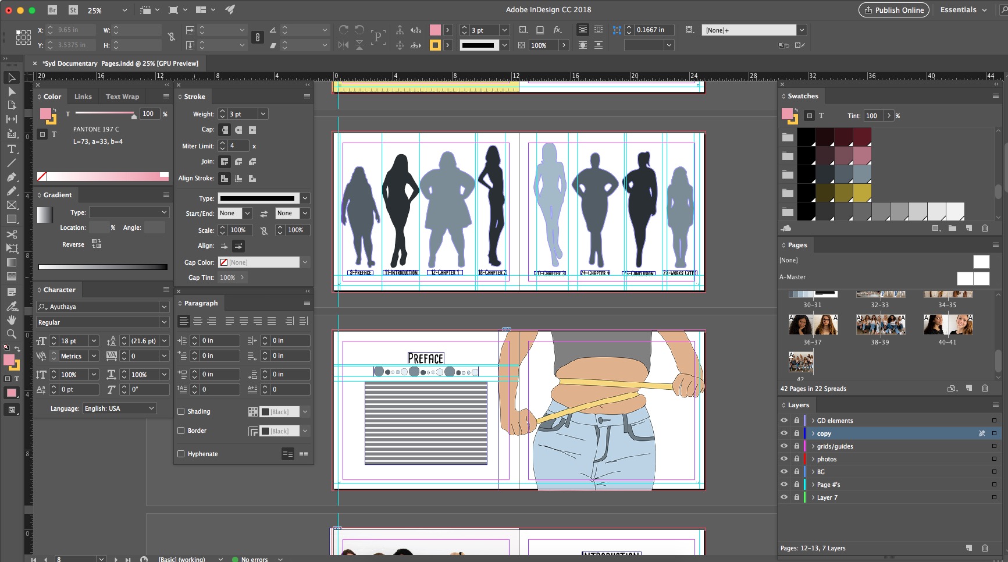Image resolution: width=1008 pixels, height=562 pixels.
Task: Select the Type tool in toolbar
Action: coord(12,148)
